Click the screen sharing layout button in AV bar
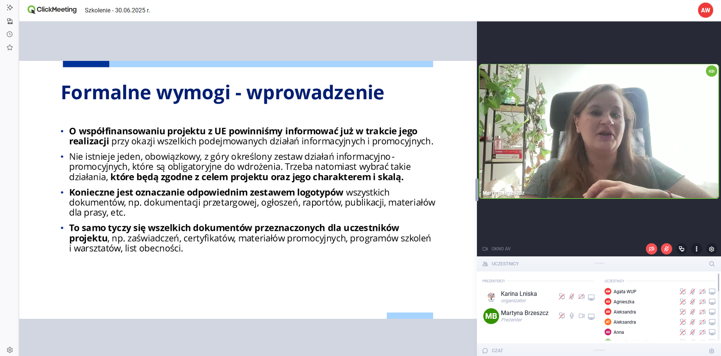This screenshot has height=356, width=721. click(x=682, y=249)
